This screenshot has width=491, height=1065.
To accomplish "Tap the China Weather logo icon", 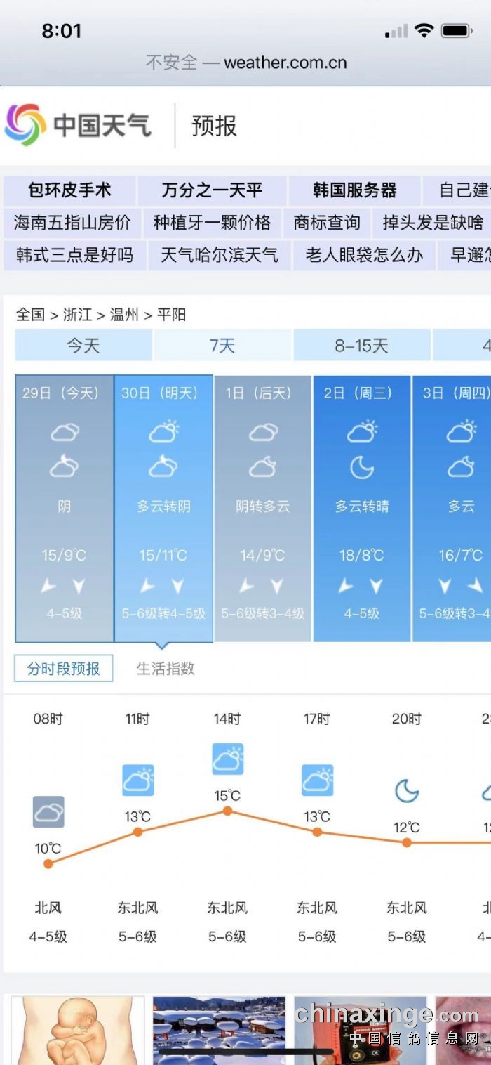I will [26, 125].
